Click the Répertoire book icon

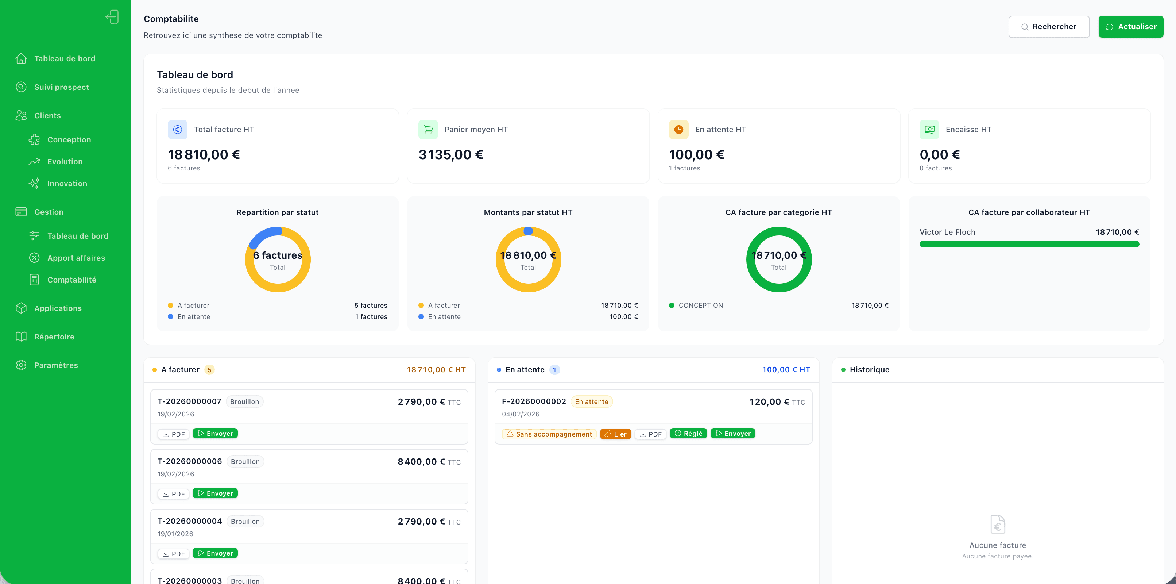21,337
